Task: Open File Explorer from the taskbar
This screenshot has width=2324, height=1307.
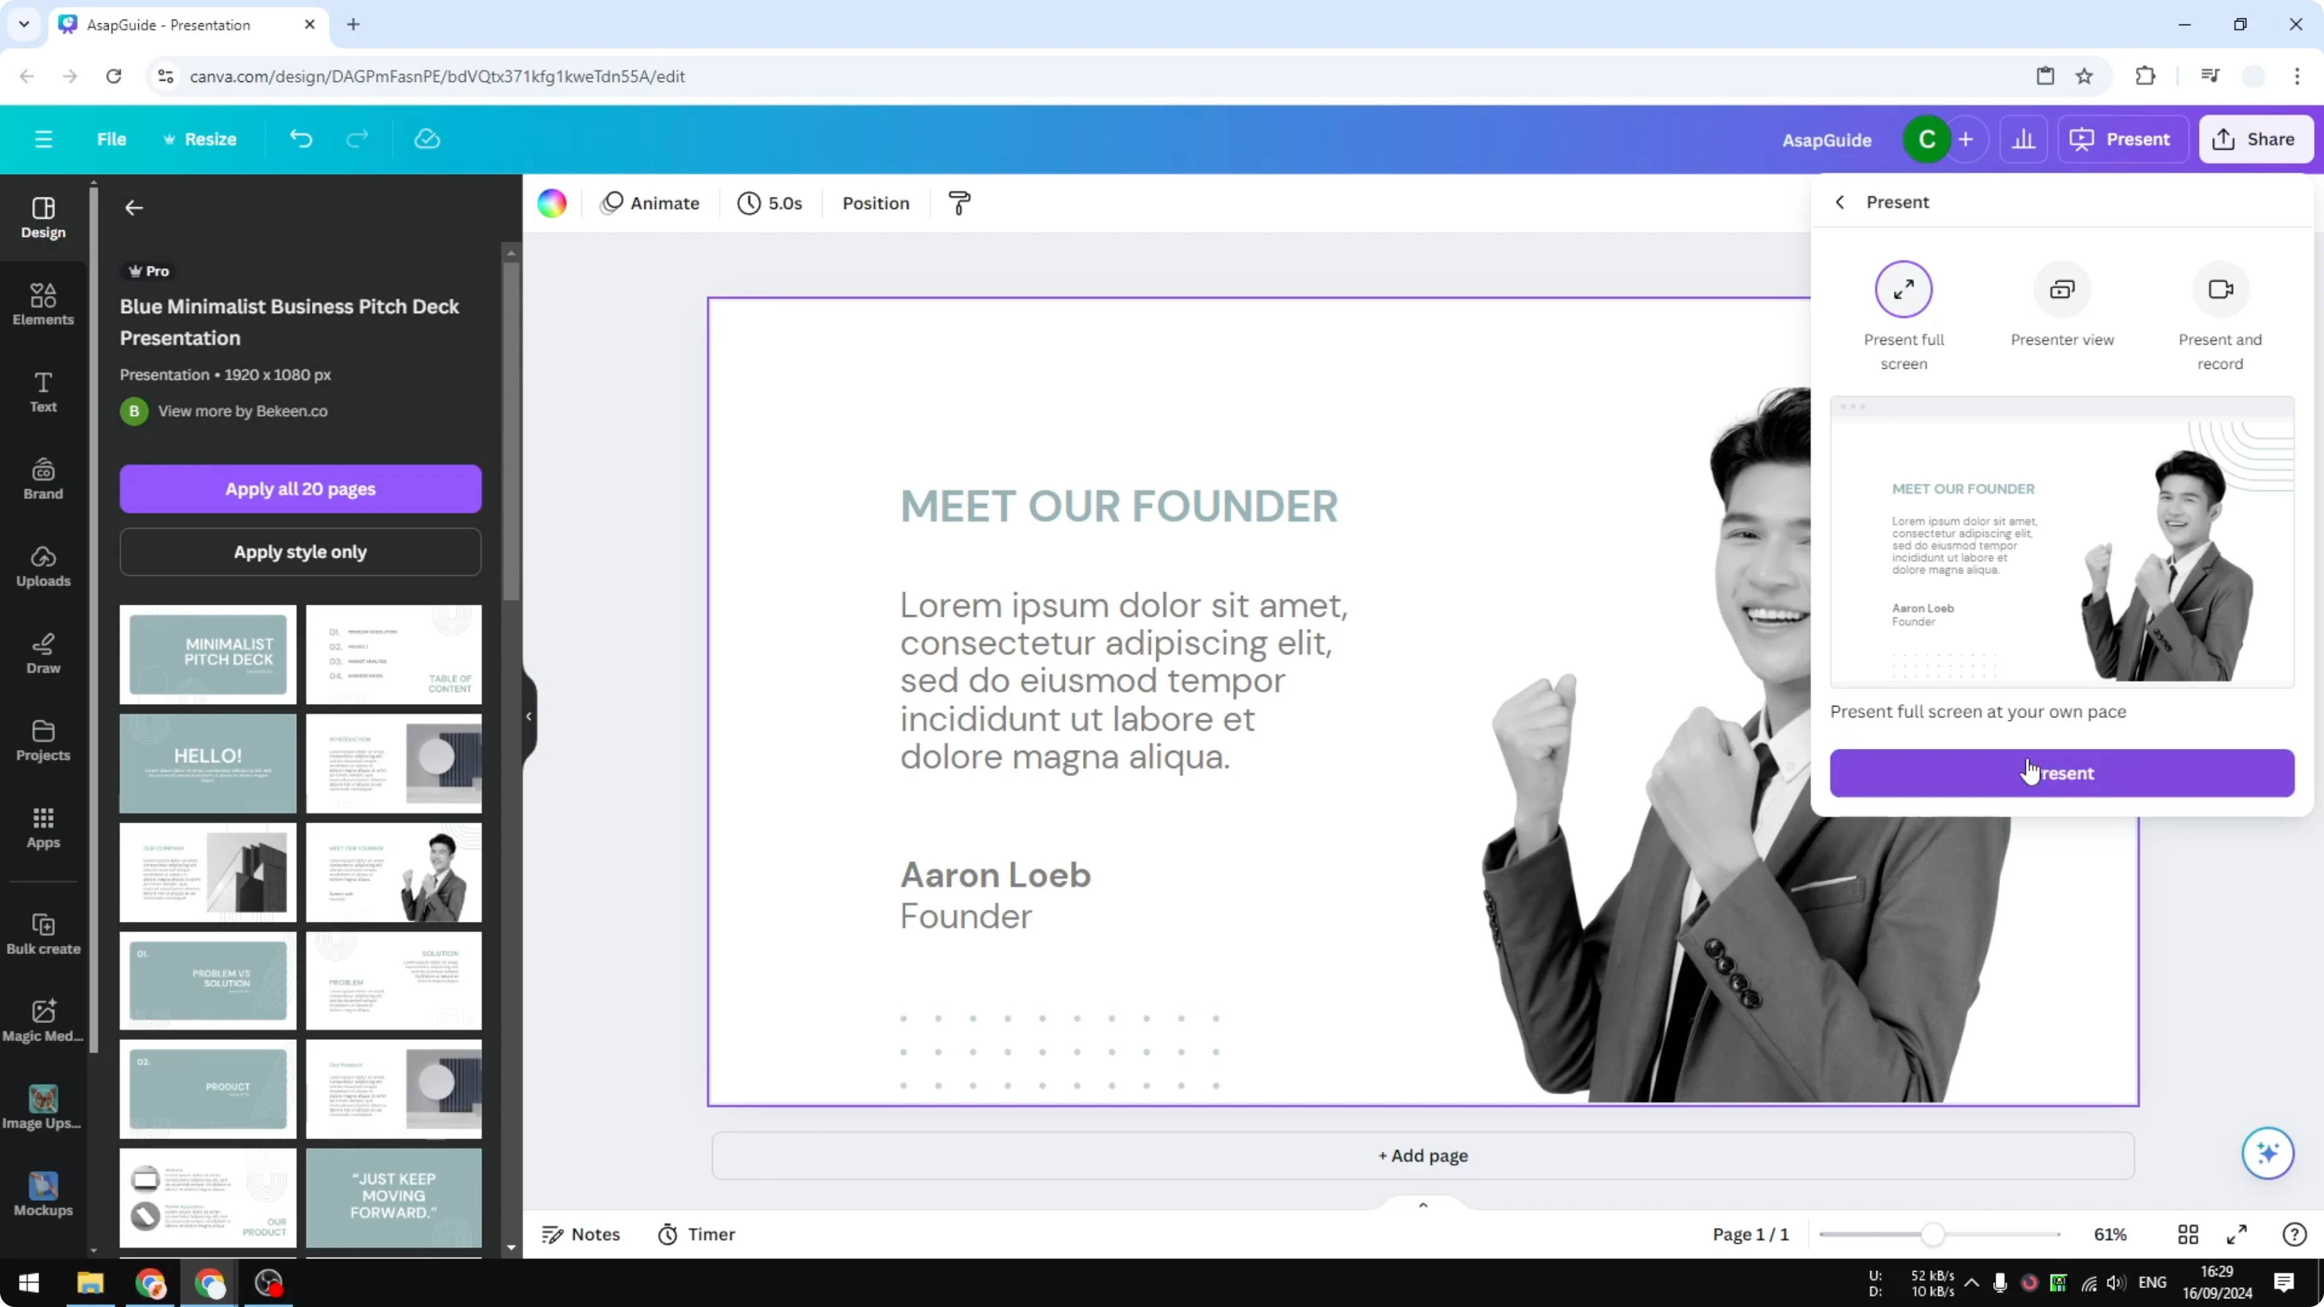Action: point(90,1282)
